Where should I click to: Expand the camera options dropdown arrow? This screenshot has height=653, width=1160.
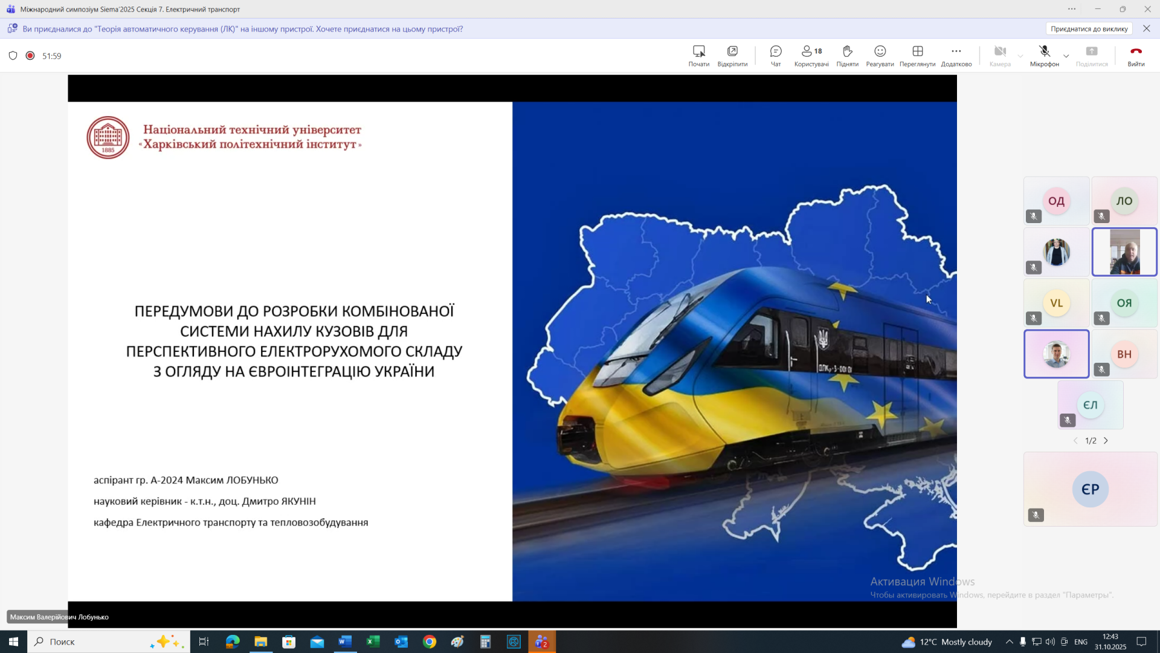(1020, 56)
